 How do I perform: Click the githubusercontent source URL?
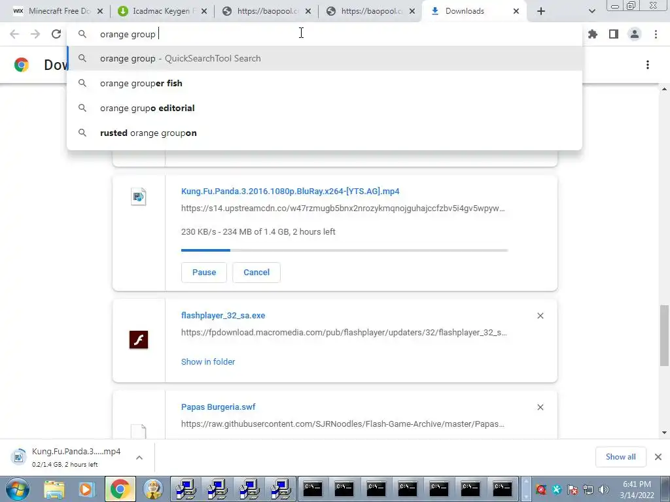tap(343, 424)
